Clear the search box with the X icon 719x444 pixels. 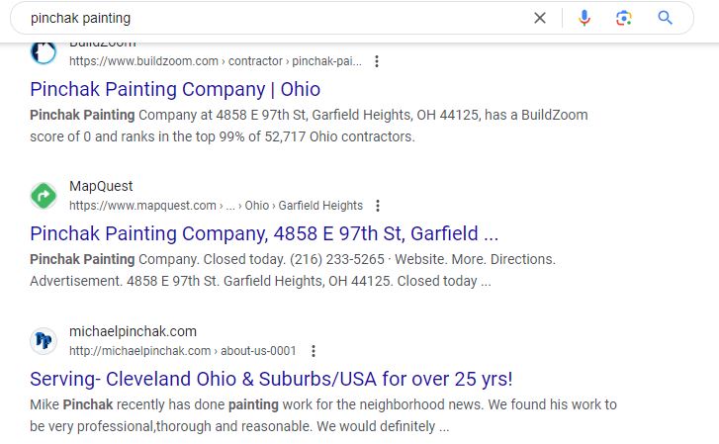coord(540,18)
